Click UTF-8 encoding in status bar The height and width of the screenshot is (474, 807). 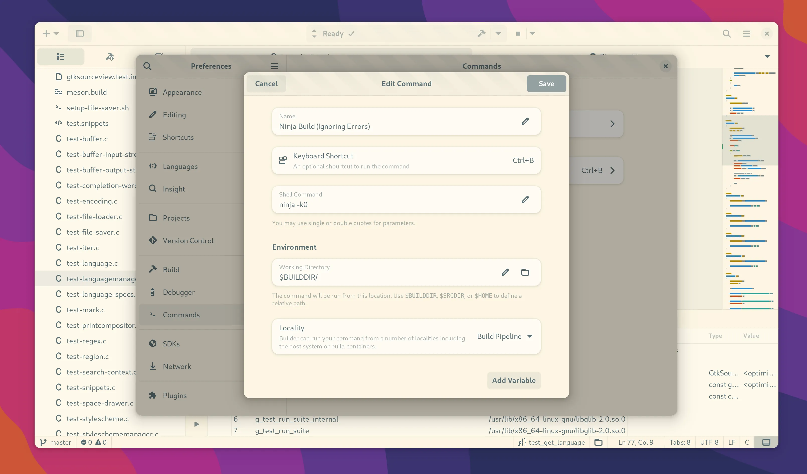[x=709, y=442]
